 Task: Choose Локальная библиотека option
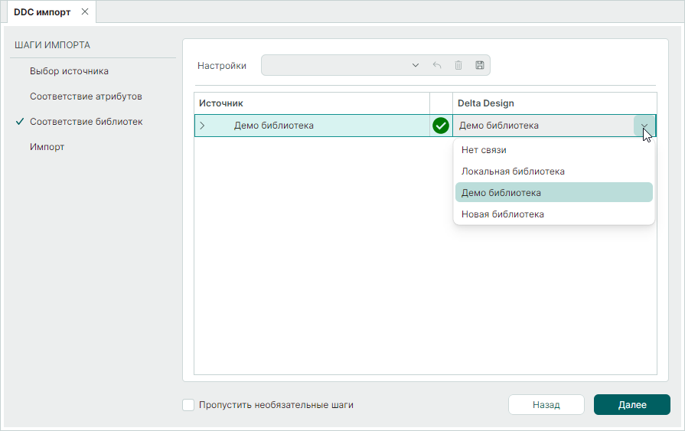(513, 171)
